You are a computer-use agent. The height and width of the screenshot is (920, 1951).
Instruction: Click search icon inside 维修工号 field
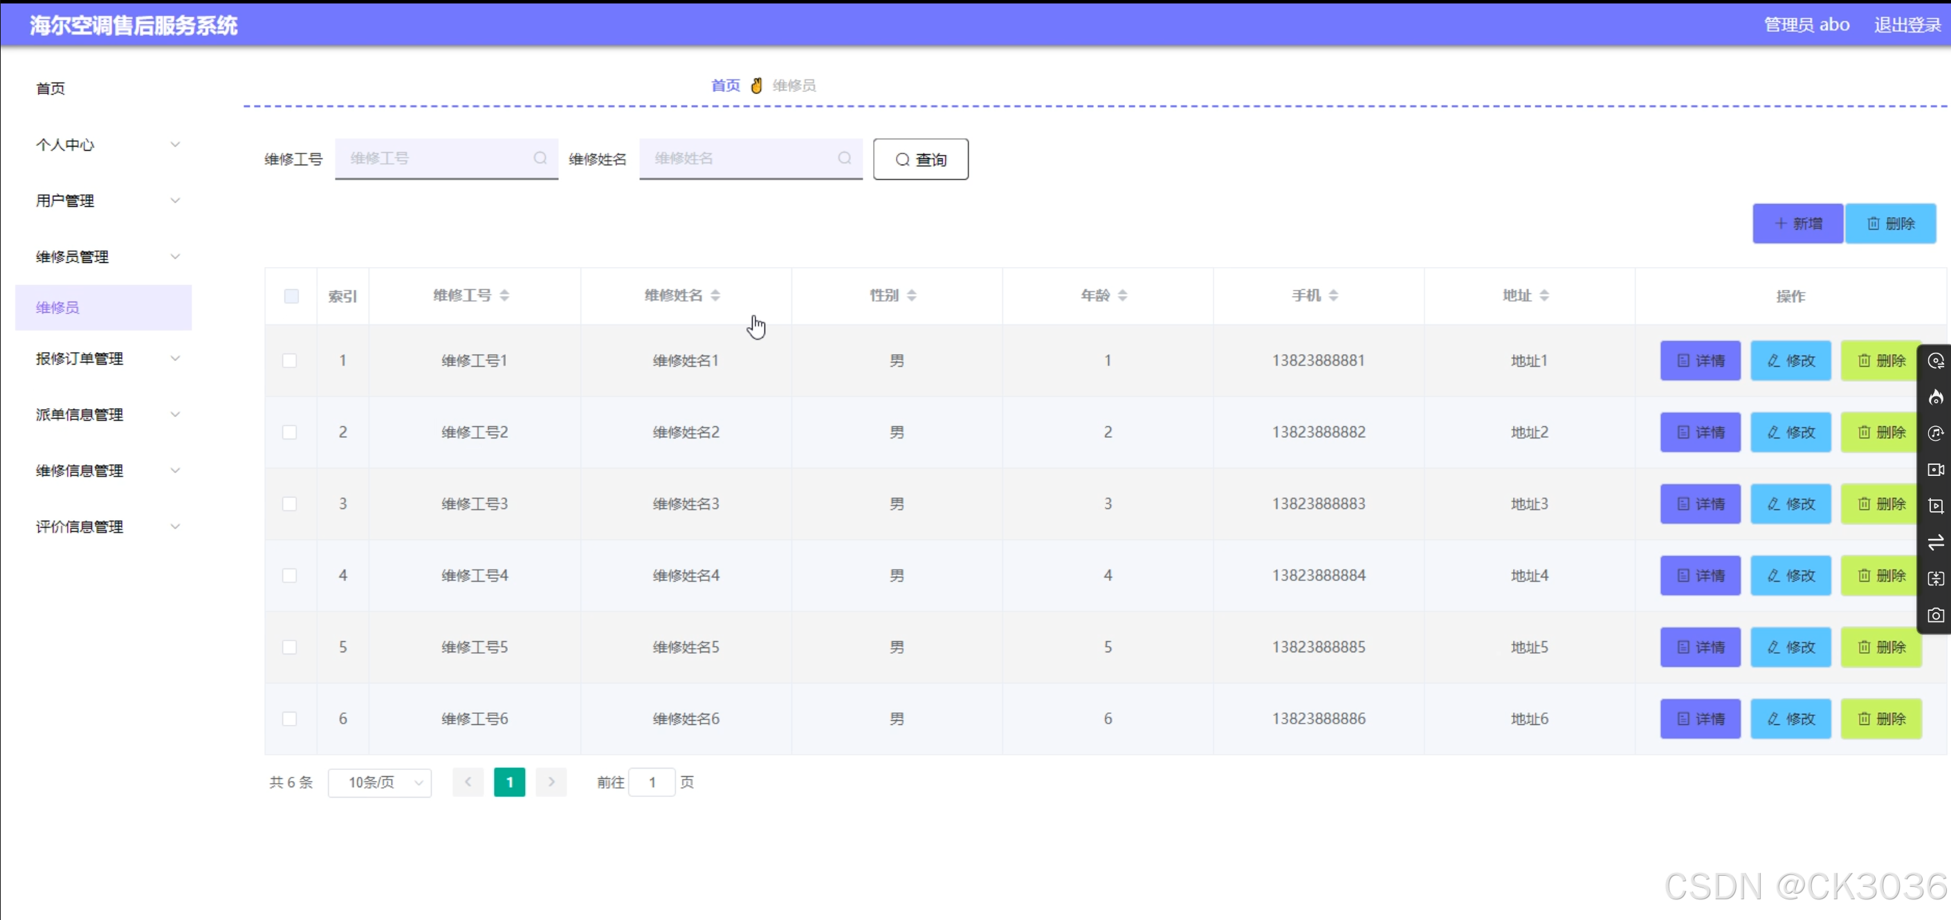click(x=539, y=158)
